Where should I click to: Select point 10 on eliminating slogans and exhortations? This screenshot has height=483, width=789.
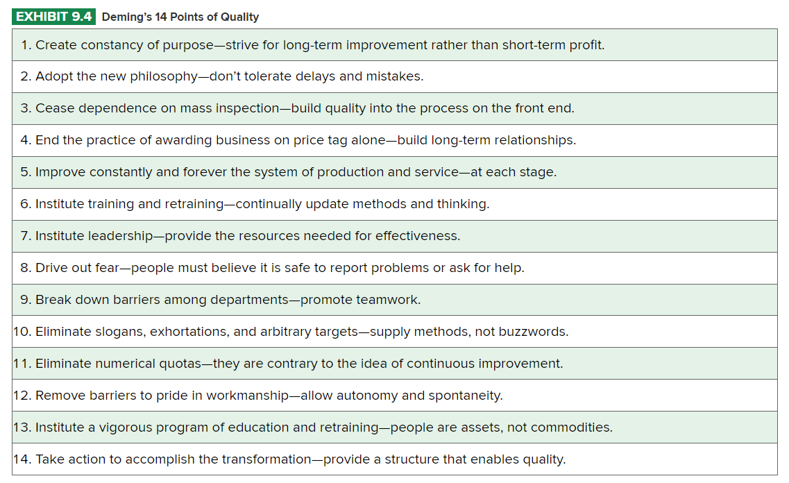291,332
